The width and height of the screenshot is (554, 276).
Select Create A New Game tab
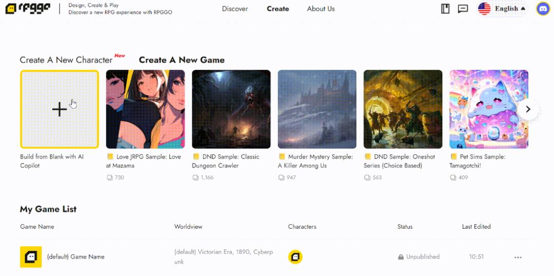click(x=182, y=60)
